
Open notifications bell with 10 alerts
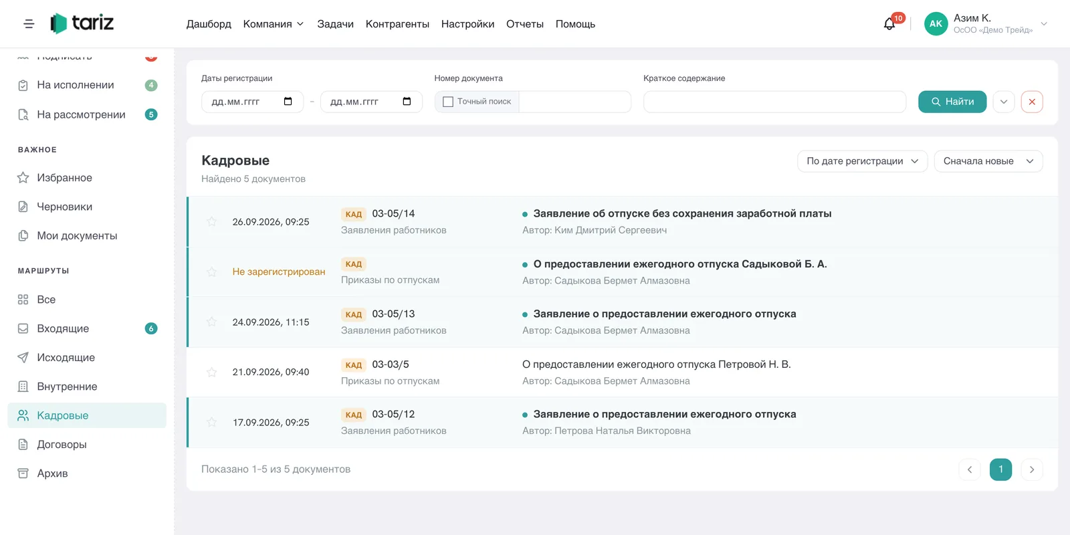(x=889, y=24)
